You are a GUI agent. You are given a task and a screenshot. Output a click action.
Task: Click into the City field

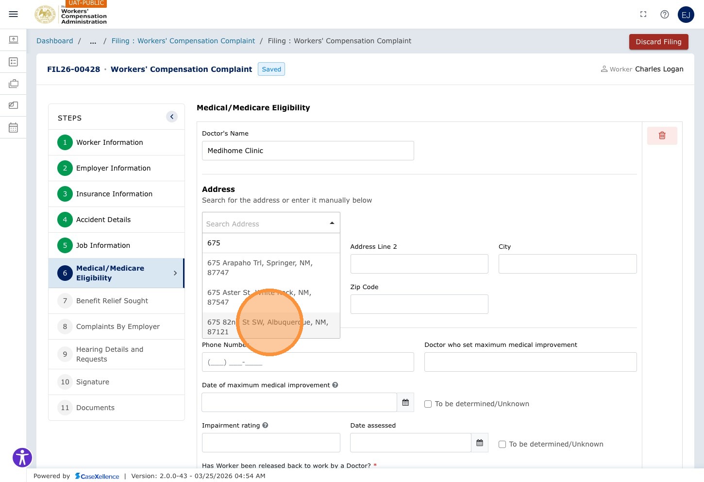(568, 264)
